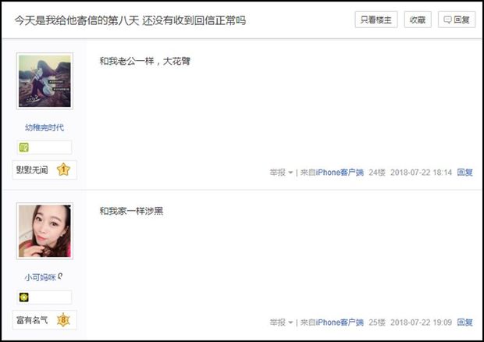The width and height of the screenshot is (484, 342).
Task: Click the timestamp 2018-07-22 18:14
Action: coord(421,173)
